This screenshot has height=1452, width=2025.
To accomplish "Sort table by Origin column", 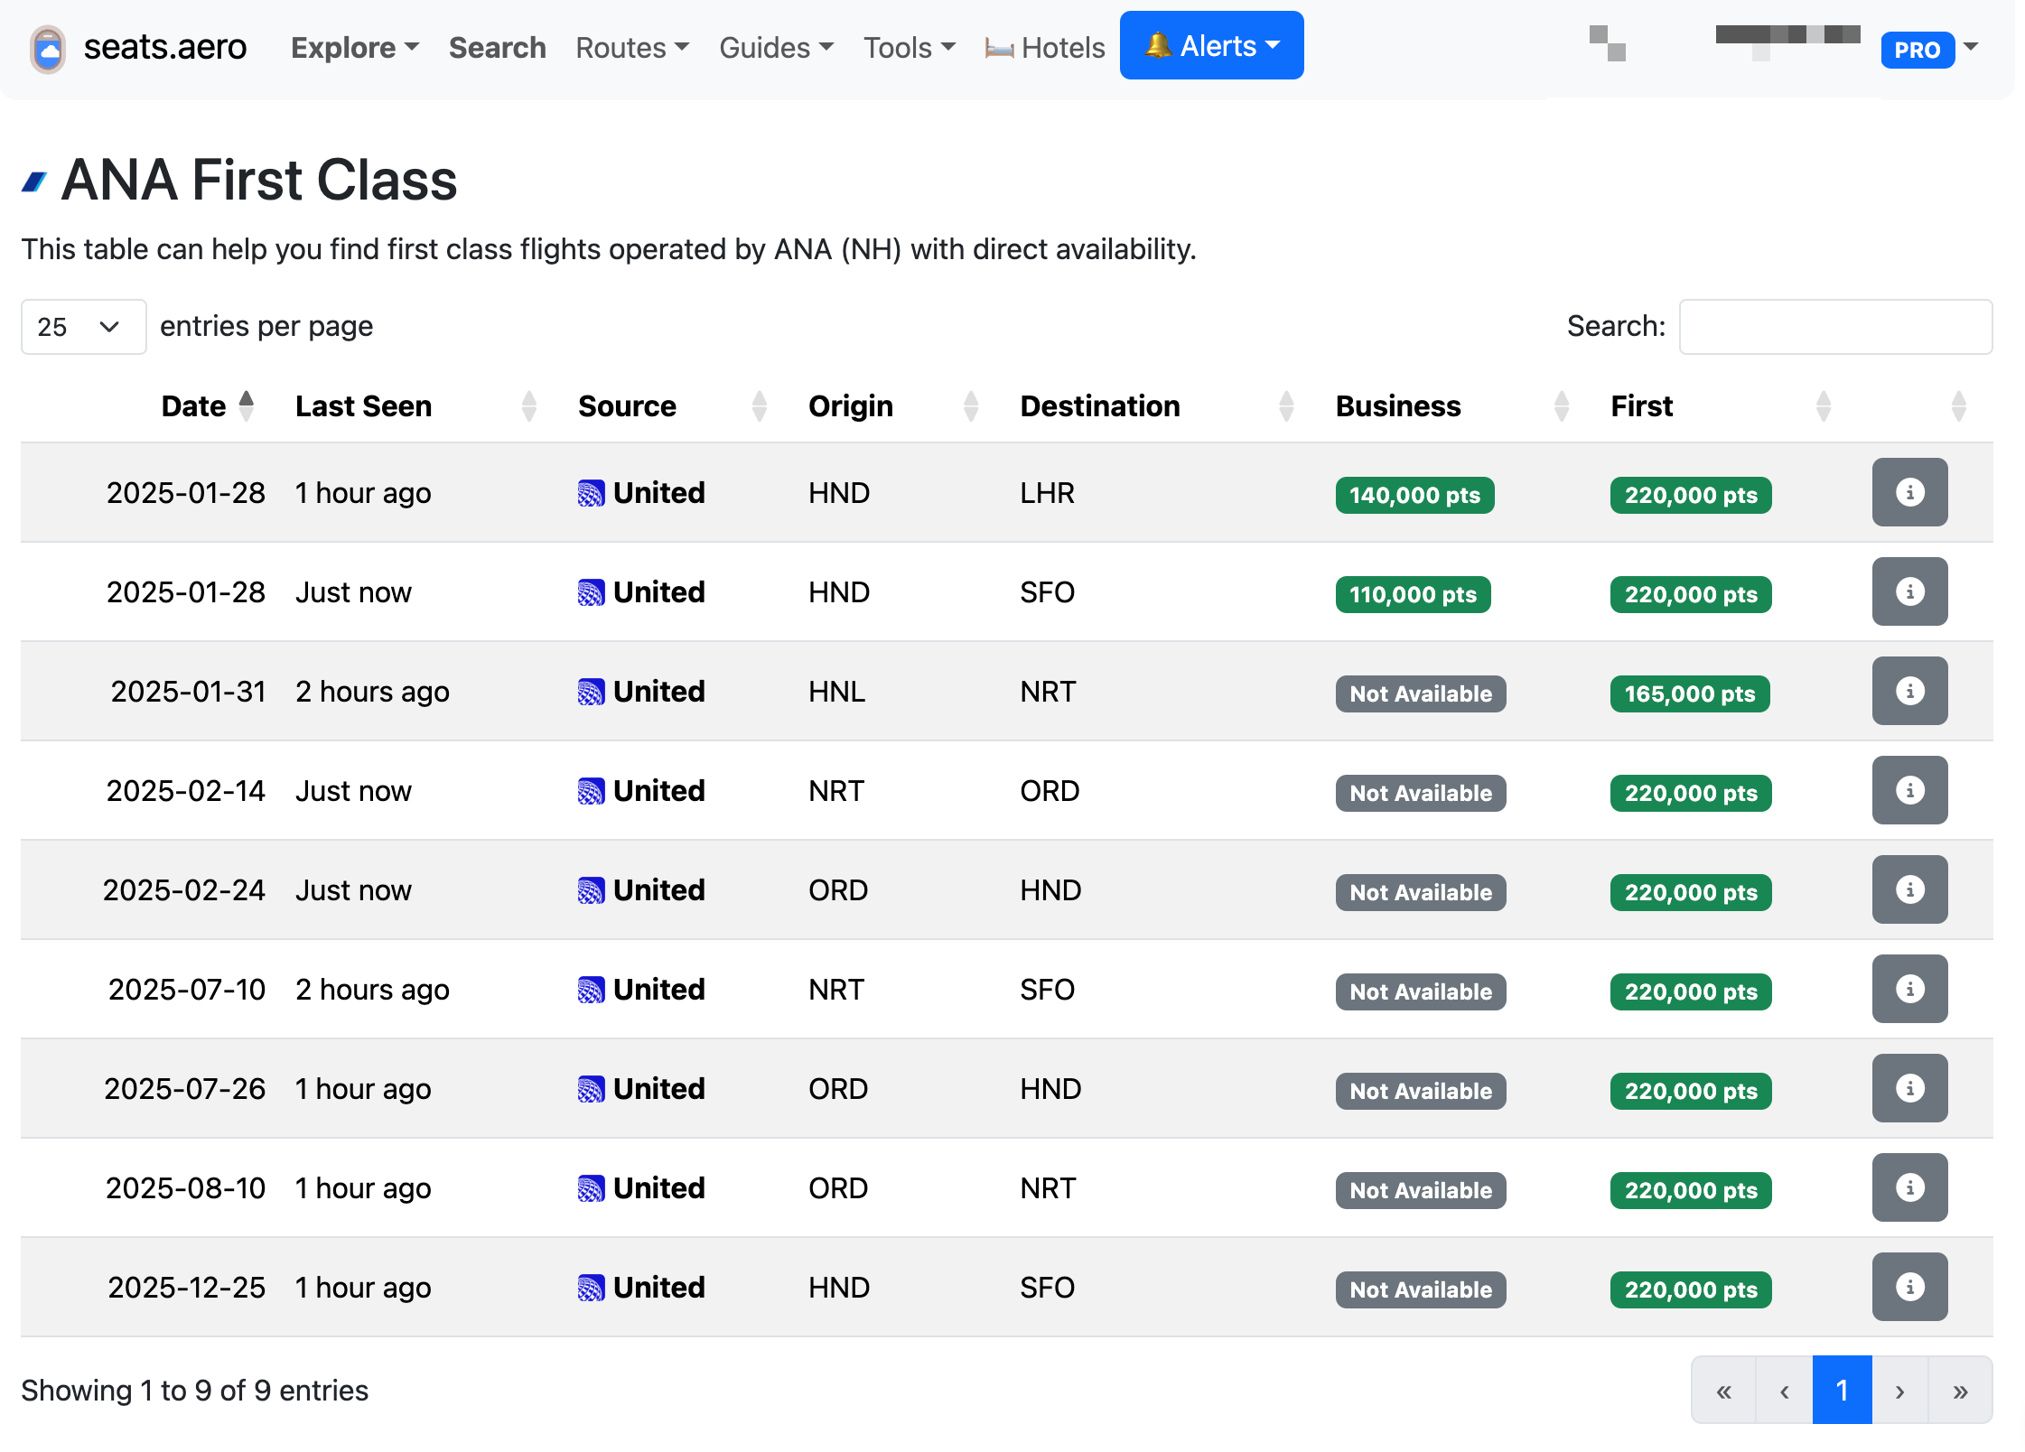I will coord(971,405).
